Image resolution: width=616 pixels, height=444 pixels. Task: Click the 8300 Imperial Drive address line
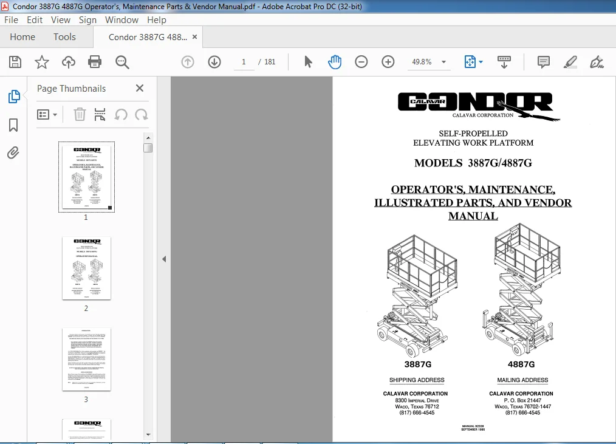click(417, 400)
